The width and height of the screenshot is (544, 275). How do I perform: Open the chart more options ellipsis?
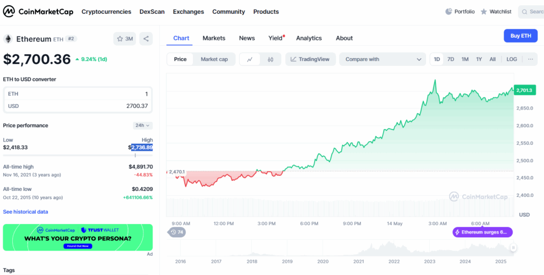pos(530,59)
